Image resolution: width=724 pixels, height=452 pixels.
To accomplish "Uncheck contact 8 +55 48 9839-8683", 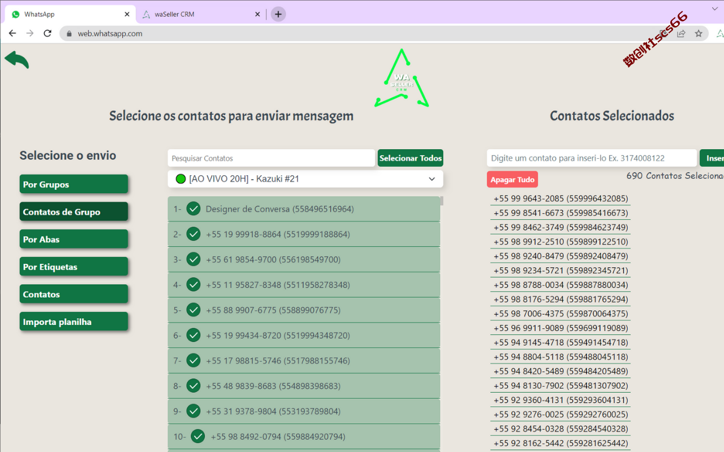I will click(x=193, y=386).
